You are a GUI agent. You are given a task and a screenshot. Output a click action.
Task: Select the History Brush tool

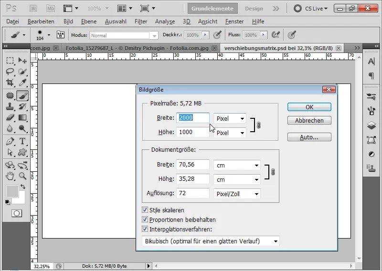tap(22, 106)
